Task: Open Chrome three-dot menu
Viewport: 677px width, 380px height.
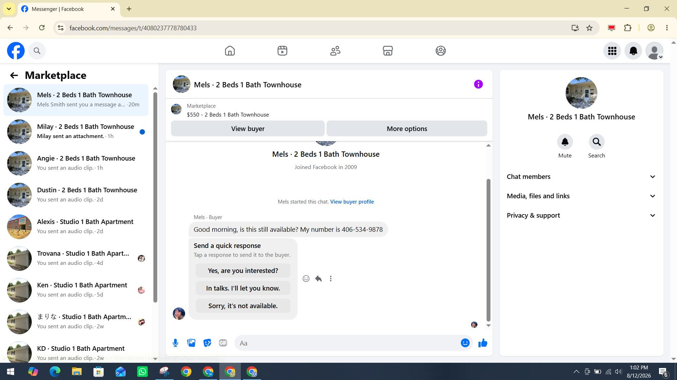Action: [x=667, y=28]
